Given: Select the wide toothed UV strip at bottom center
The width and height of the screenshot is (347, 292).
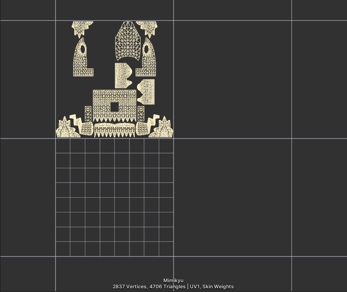Looking at the screenshot, I should coord(114,130).
